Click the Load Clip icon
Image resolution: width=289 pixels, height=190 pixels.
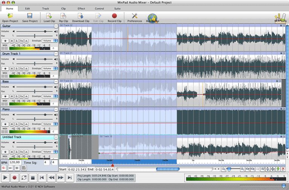click(x=49, y=16)
